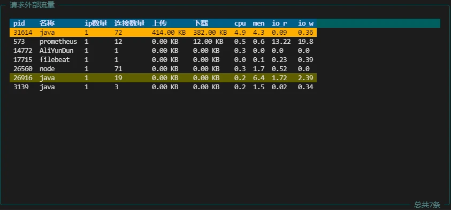Click the filebeat process name

click(55, 60)
